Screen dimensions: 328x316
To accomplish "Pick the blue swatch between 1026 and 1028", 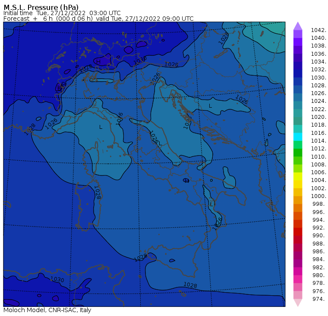I will (298, 89).
